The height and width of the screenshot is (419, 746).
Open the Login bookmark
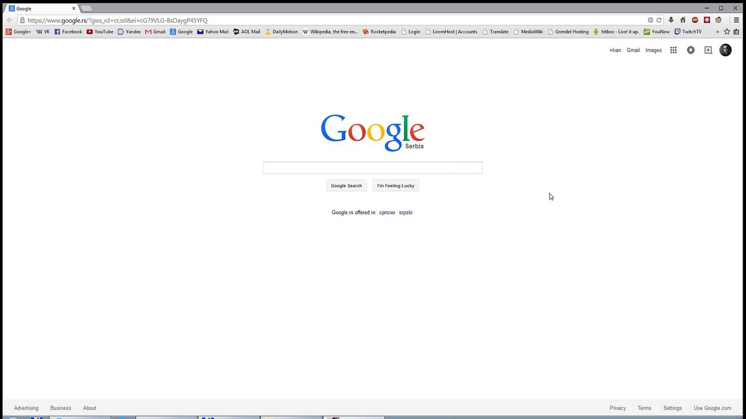coord(411,31)
